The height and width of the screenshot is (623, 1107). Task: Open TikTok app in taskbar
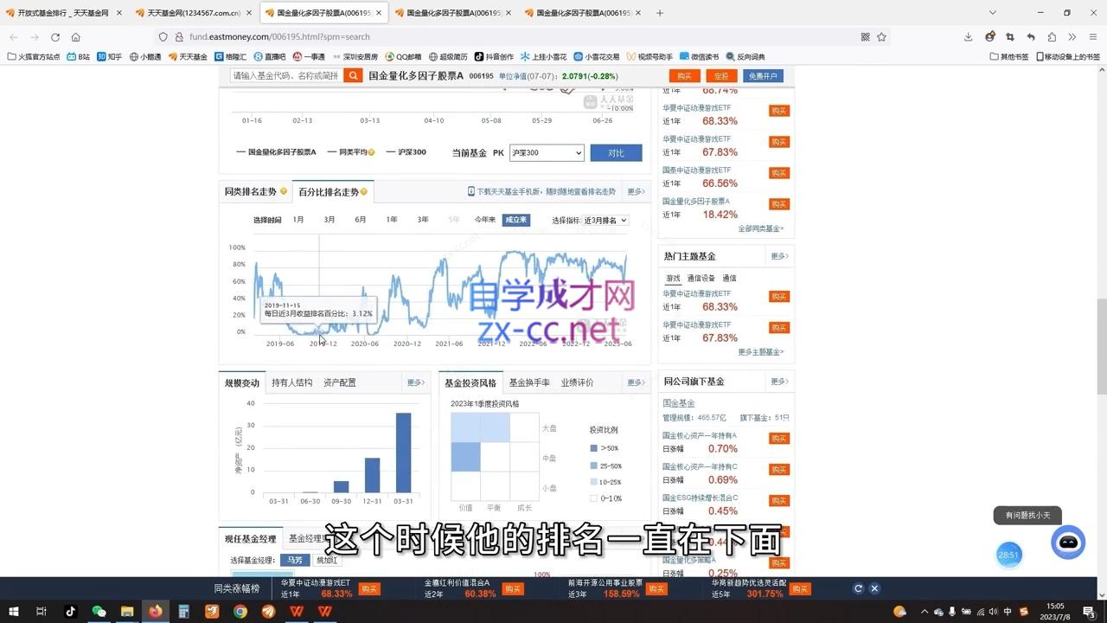71,611
